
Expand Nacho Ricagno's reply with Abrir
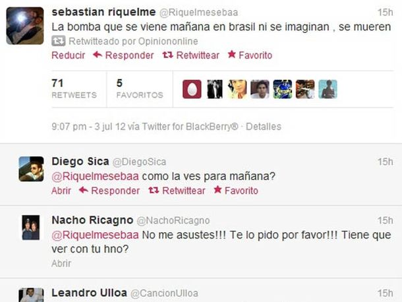point(61,264)
